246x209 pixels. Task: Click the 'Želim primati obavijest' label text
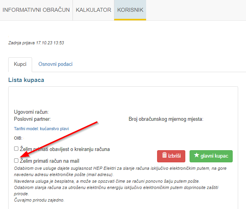click(x=65, y=149)
